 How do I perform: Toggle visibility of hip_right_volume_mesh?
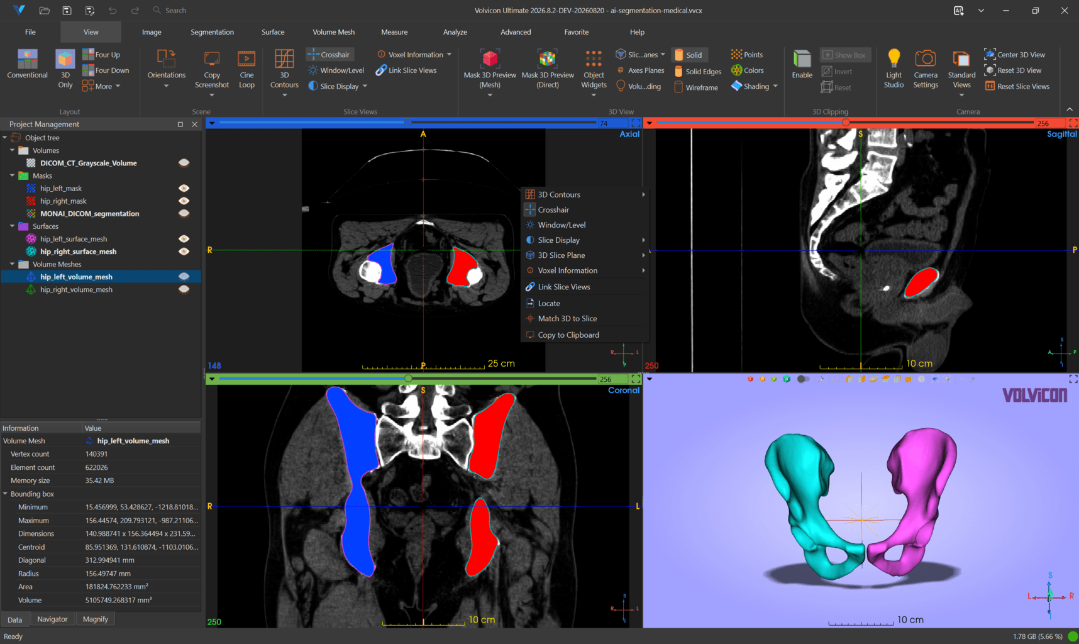pos(184,289)
